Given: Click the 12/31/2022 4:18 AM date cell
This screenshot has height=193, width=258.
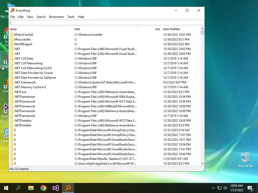Looking at the screenshot, I should (176, 130).
